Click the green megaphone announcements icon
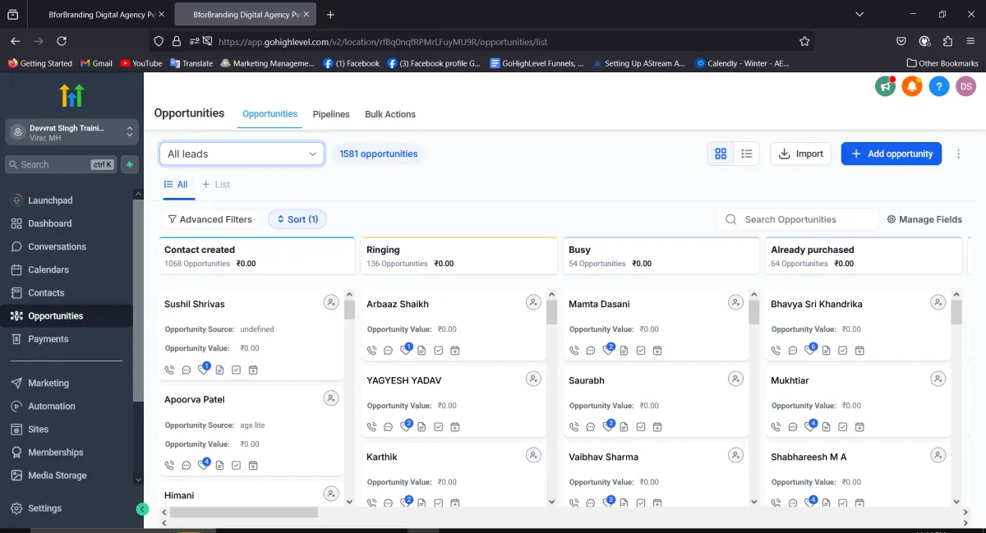The width and height of the screenshot is (986, 533). (885, 86)
